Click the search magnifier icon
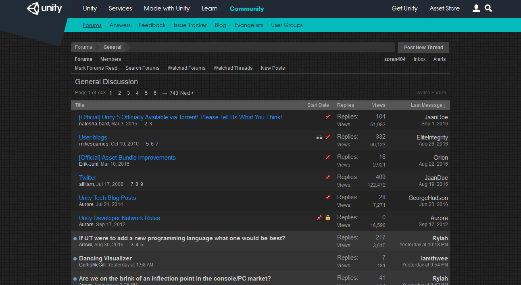The width and height of the screenshot is (521, 285). click(488, 8)
